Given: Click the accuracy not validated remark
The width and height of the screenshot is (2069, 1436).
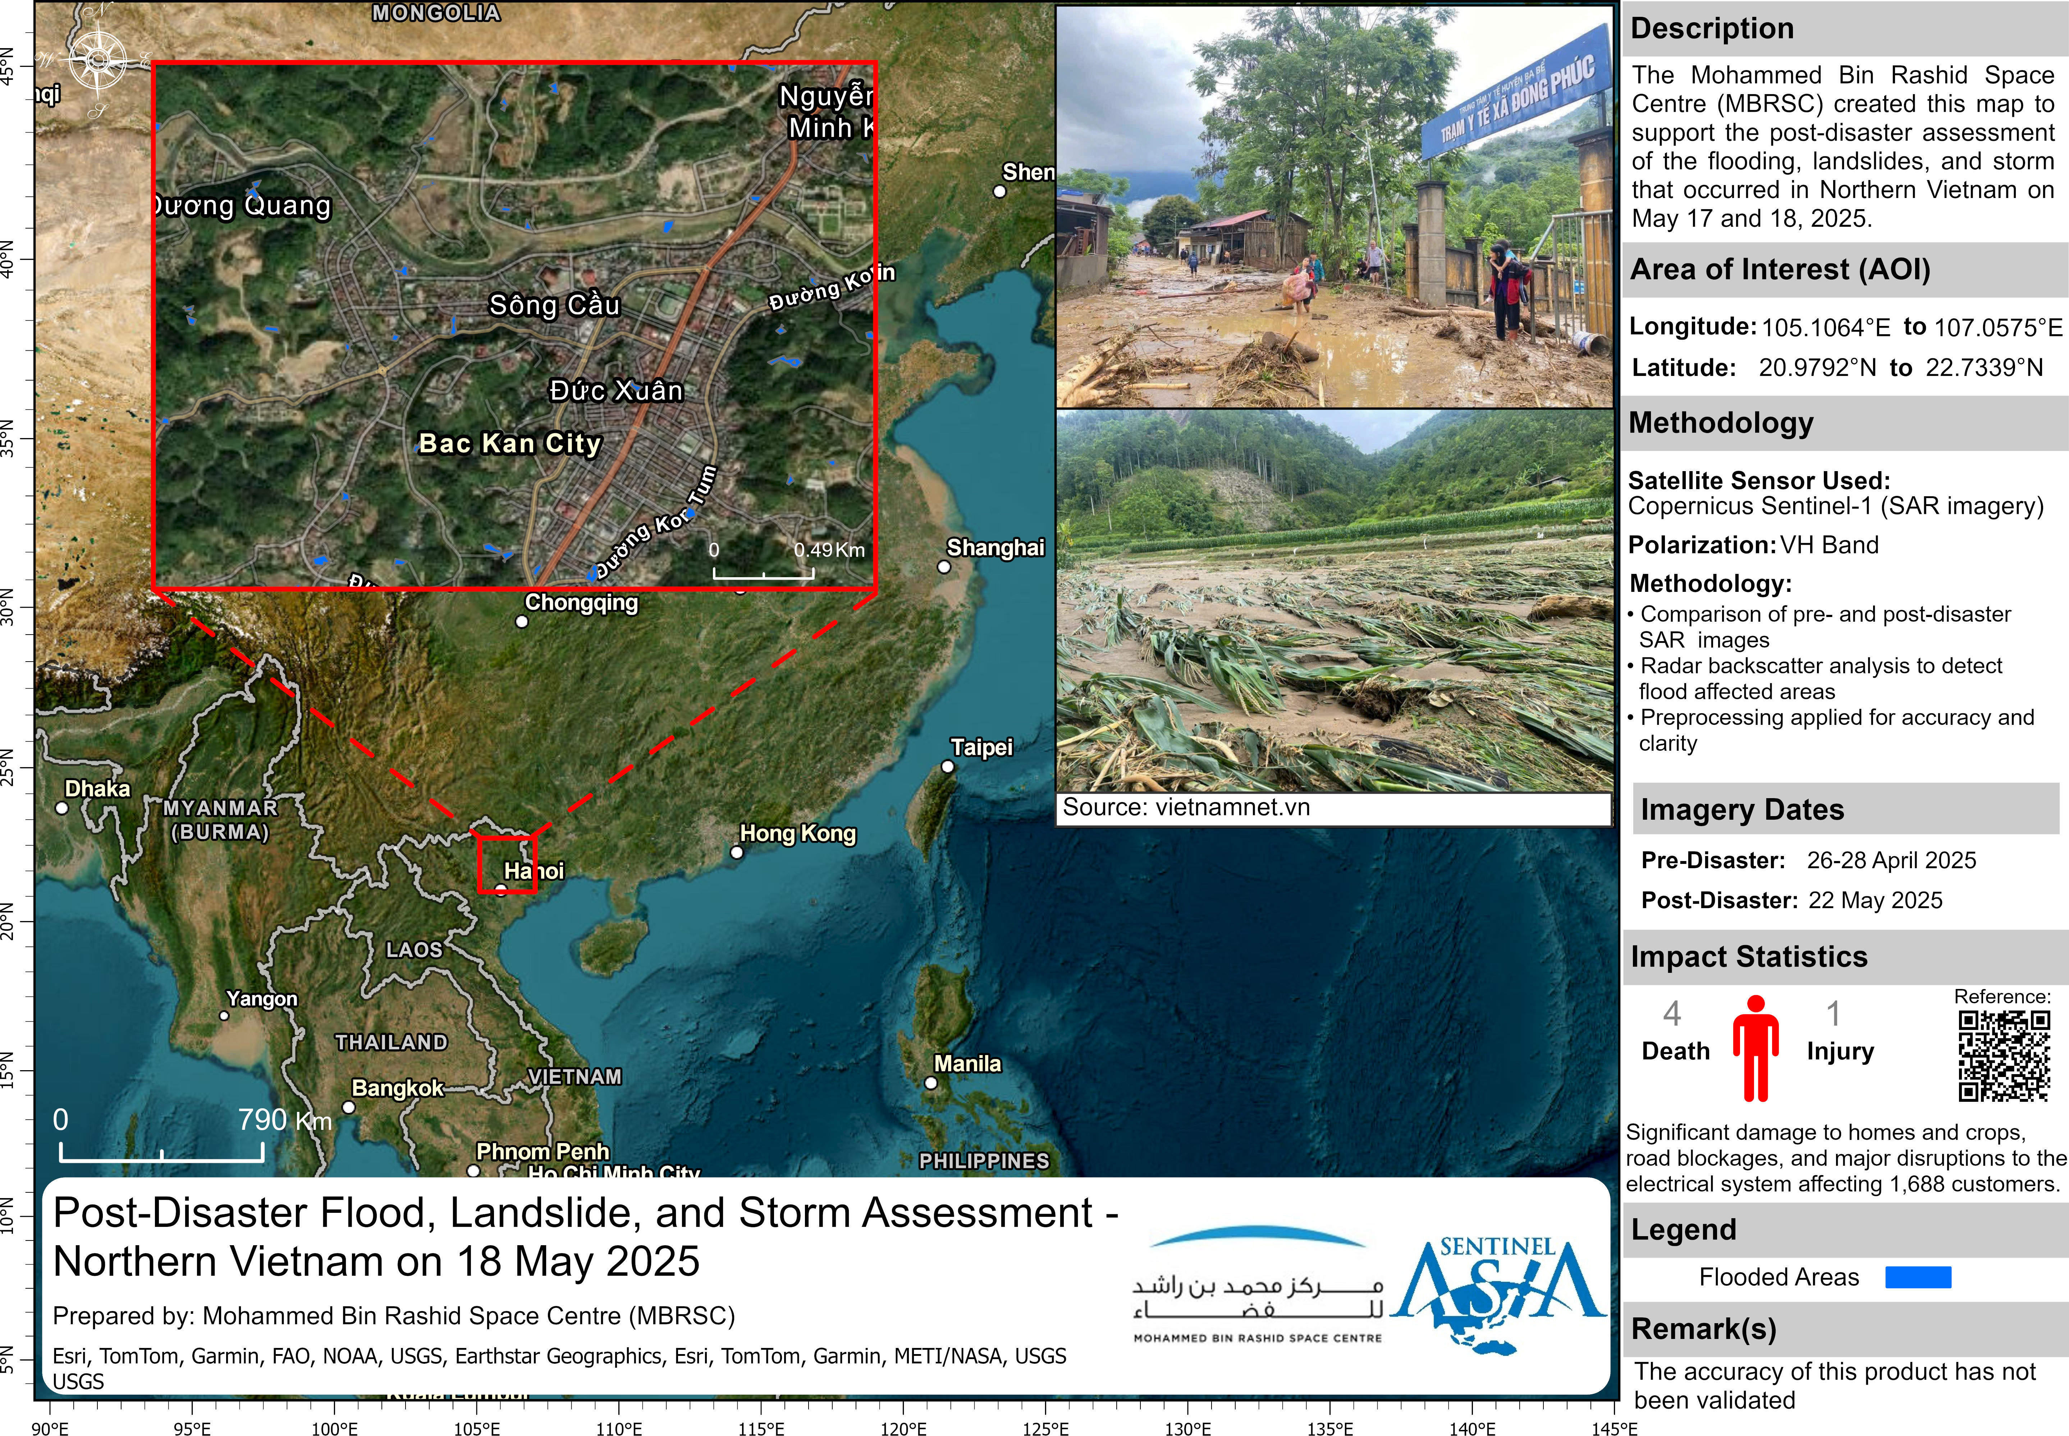Looking at the screenshot, I should pos(1835,1386).
